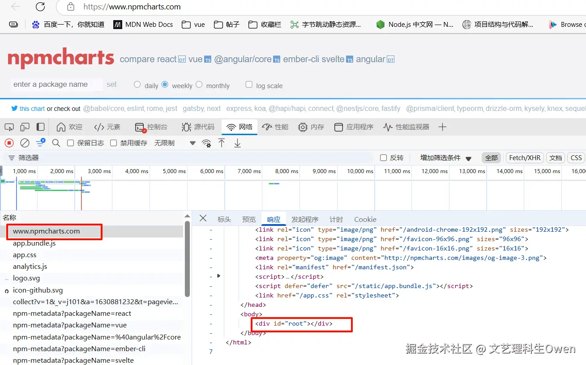Switch to the Cookie details tab

click(365, 219)
